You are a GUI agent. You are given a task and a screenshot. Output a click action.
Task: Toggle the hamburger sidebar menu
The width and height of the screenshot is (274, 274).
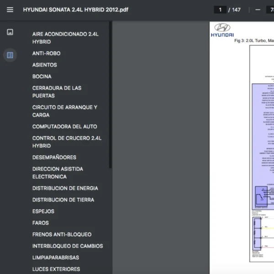tap(10, 10)
